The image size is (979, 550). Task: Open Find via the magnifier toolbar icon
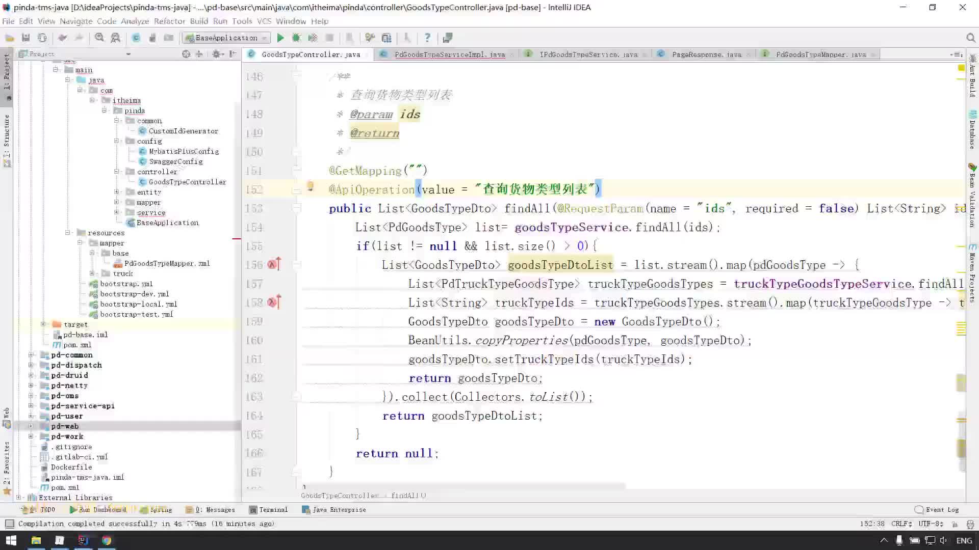[99, 38]
